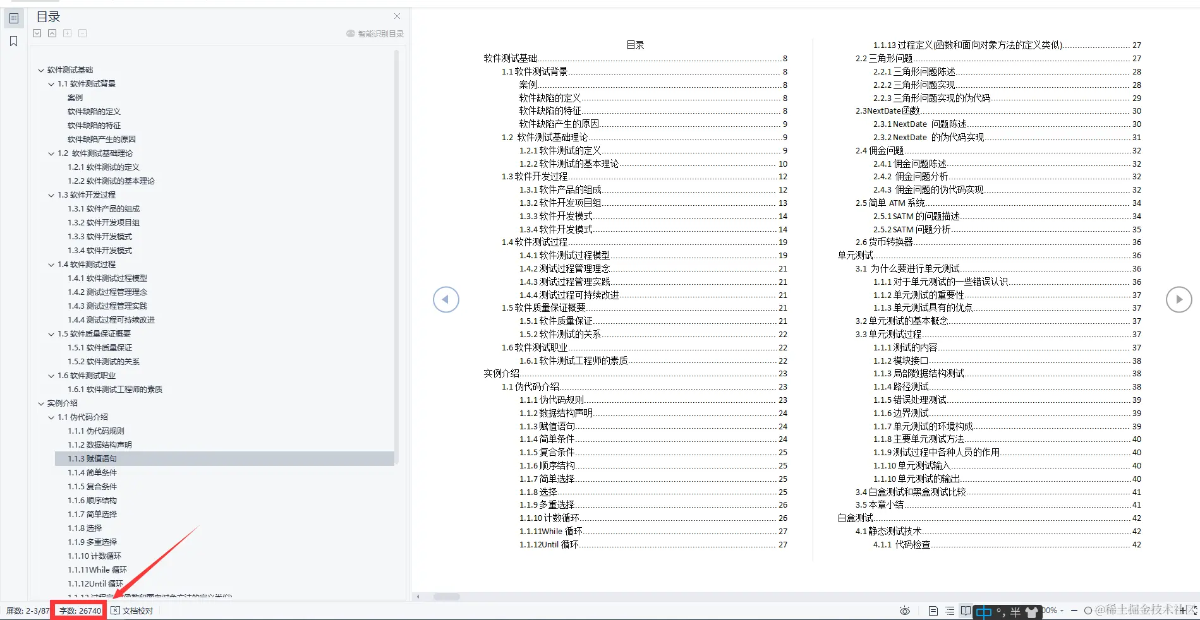Viewport: 1200px width, 620px height.
Task: Select highlighted 1.1.3 赋值语句 outline item
Action: 224,459
